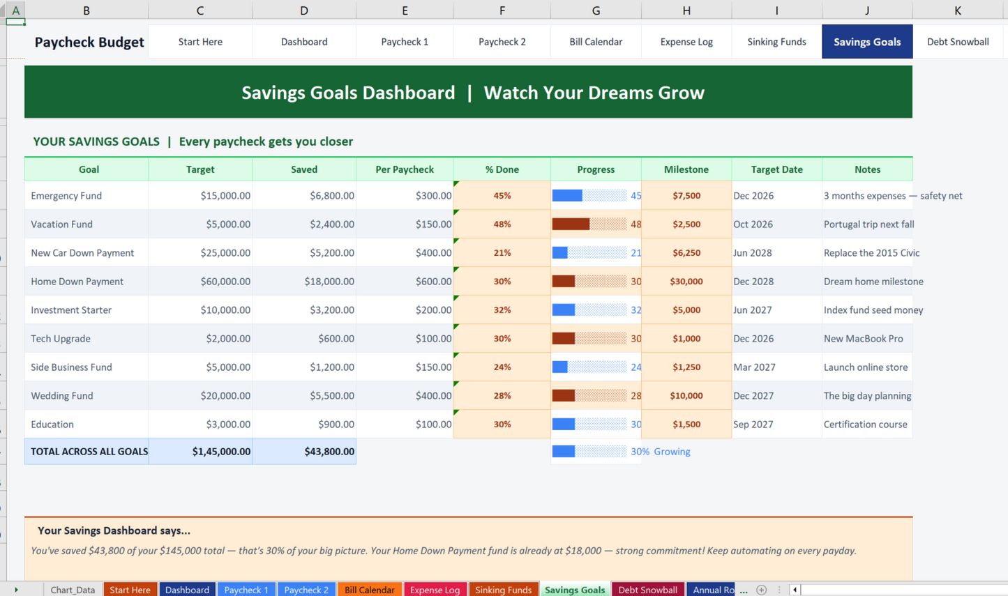The image size is (1008, 596).
Task: Select the % Done header cell
Action: (502, 169)
